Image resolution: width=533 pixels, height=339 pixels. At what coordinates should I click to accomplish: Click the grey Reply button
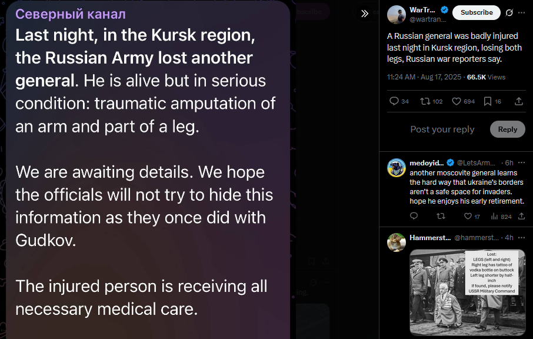tap(508, 129)
